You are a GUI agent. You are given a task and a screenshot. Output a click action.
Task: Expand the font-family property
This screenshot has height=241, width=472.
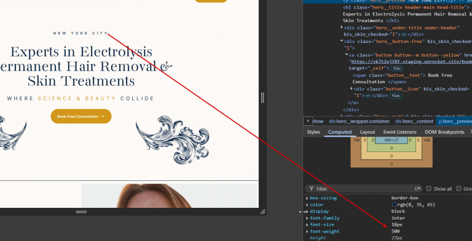coord(307,218)
